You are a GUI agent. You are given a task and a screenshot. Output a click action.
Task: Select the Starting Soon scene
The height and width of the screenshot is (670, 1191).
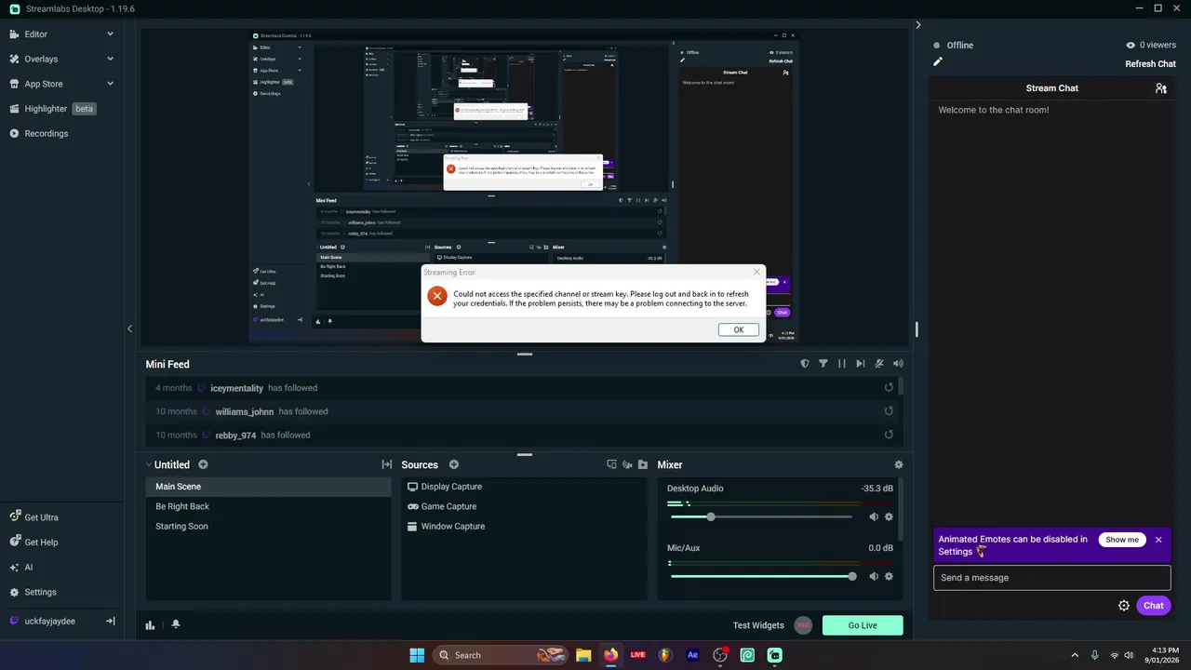(x=268, y=527)
